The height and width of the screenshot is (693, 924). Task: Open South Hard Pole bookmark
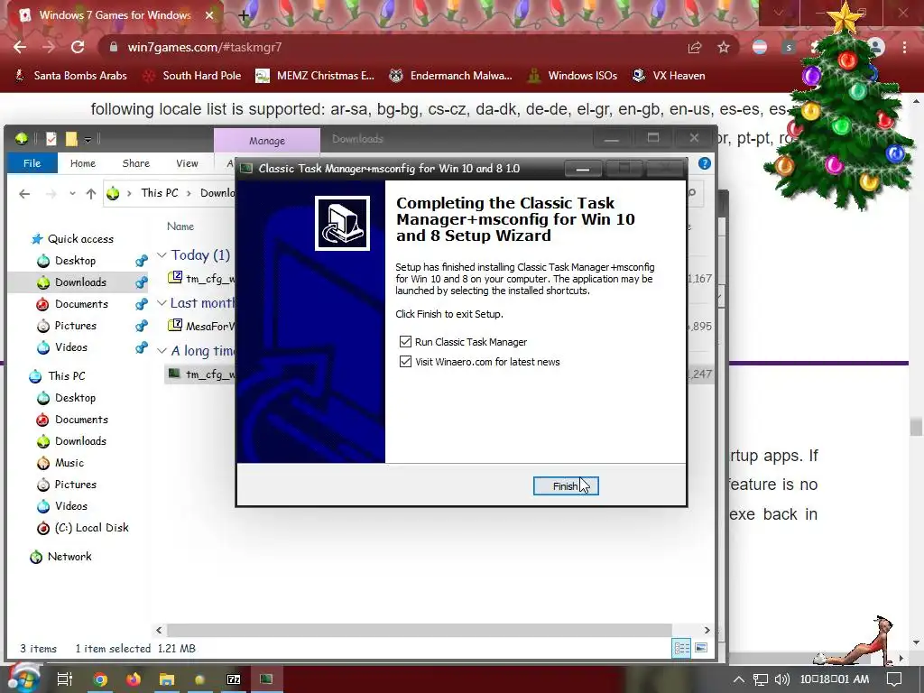click(x=193, y=76)
